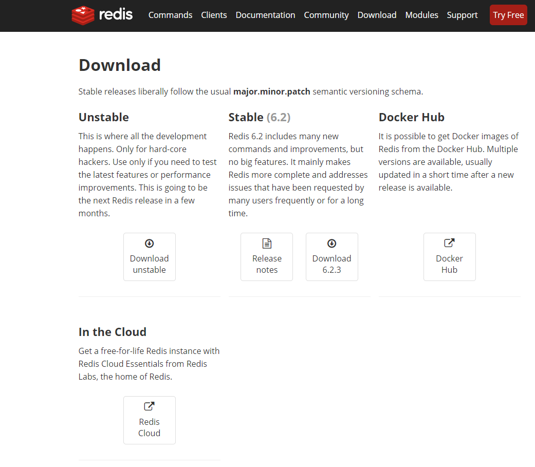This screenshot has height=467, width=535.
Task: Open the Support nav link
Action: coord(463,15)
